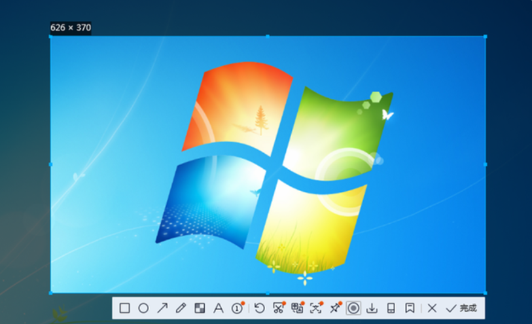Click 完成 to finish screenshot
532x324 pixels.
461,308
